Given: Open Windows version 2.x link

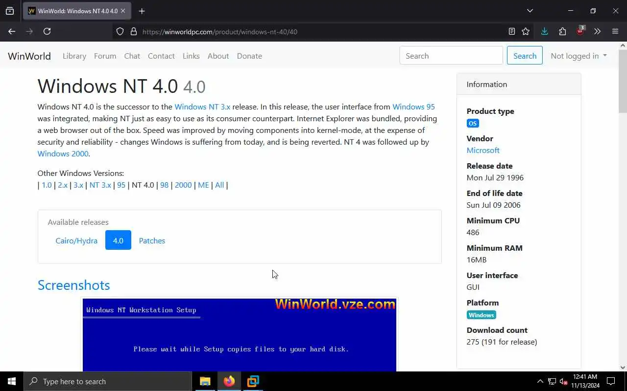Looking at the screenshot, I should (63, 185).
